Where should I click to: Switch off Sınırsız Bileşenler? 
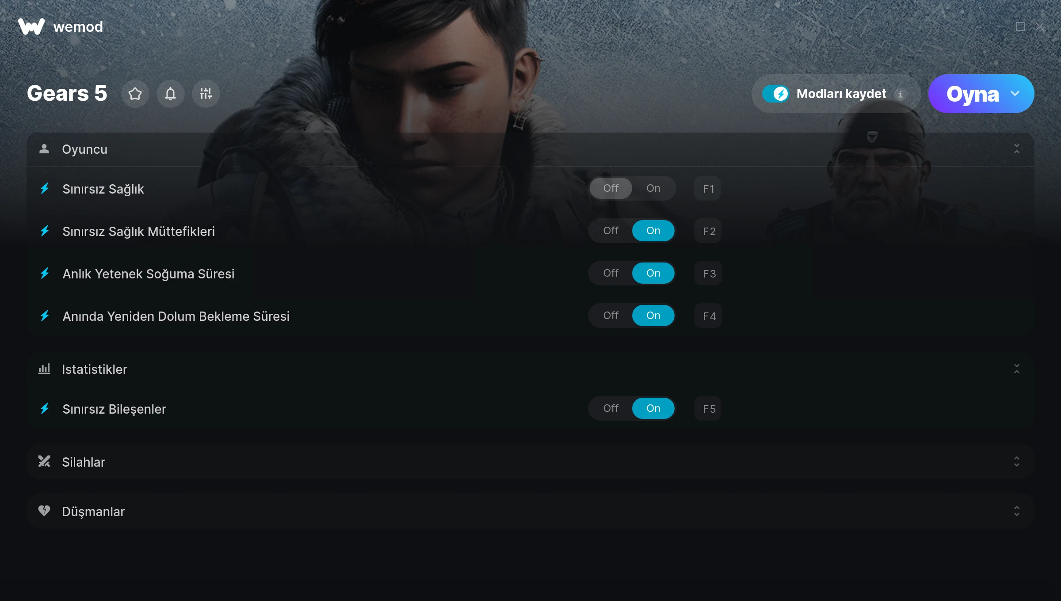point(611,408)
